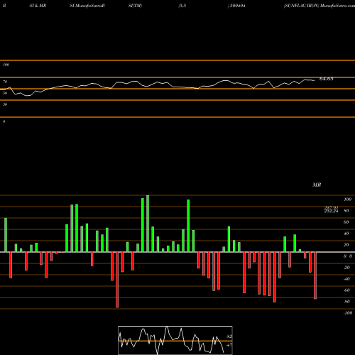Open the mini RSI overview chart thumbnail
Viewport: 355px width, 355px height.
175,340
